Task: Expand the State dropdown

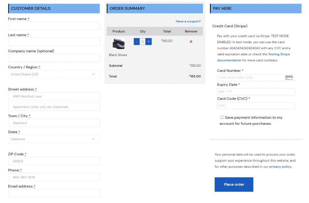Action: (x=54, y=139)
